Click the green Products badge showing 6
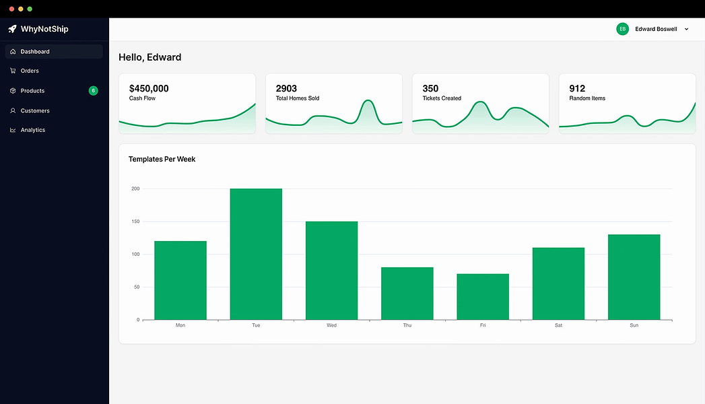The width and height of the screenshot is (705, 404). (93, 91)
